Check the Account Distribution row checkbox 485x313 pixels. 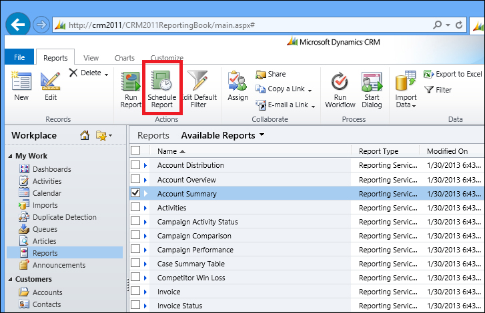[136, 165]
